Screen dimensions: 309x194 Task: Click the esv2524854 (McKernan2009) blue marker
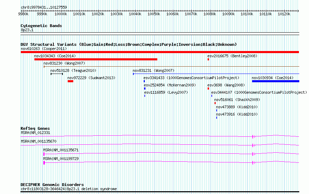pos(145,88)
